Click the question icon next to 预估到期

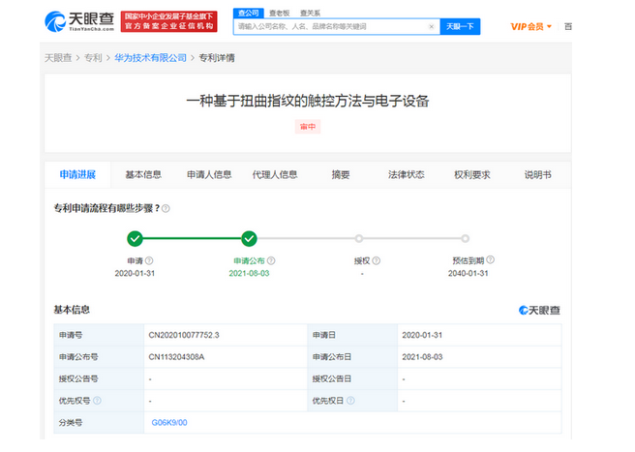pos(492,260)
